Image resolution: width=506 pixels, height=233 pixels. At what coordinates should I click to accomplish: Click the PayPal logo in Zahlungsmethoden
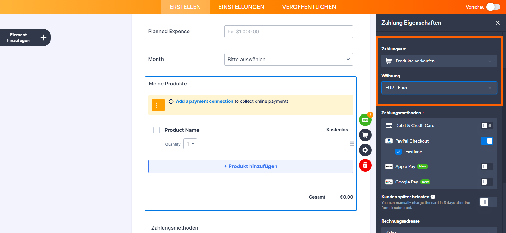pyautogui.click(x=389, y=141)
